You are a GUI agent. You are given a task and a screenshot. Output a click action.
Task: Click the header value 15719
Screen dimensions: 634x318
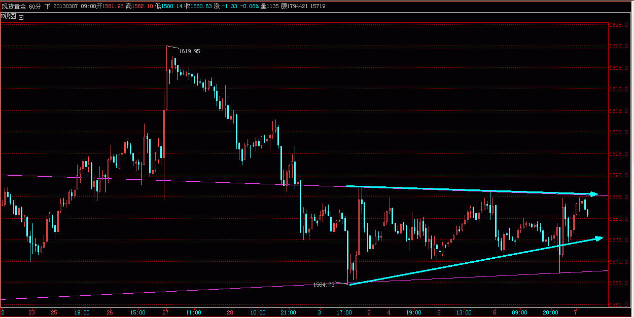pos(318,6)
